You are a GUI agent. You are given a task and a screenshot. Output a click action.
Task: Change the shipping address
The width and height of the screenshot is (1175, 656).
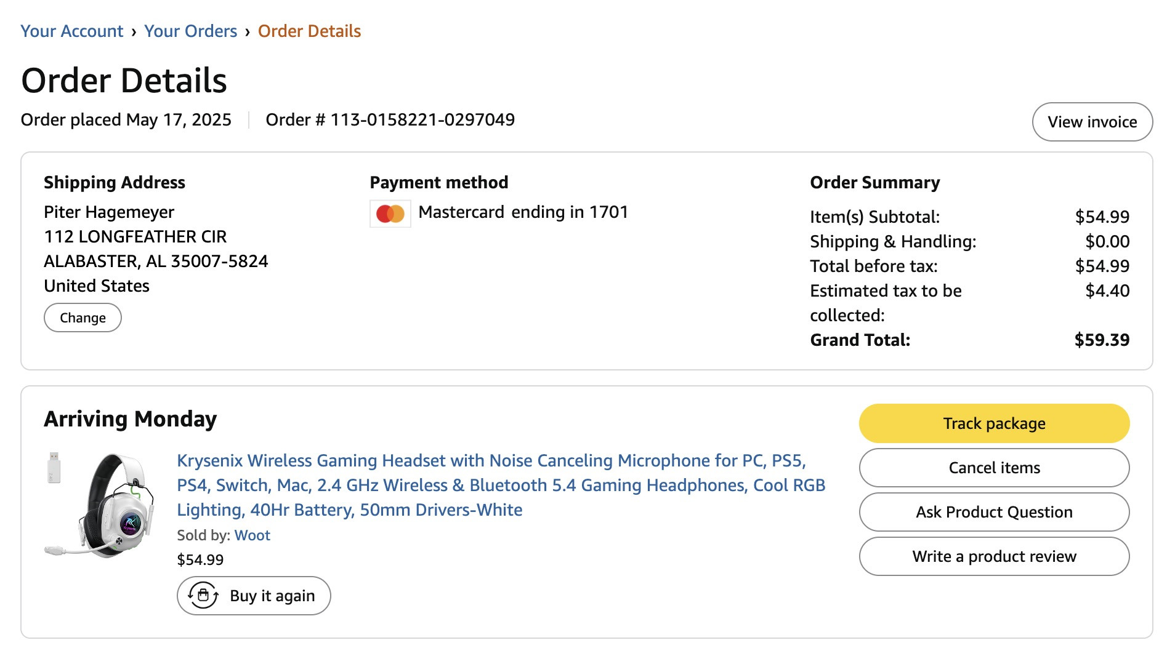[x=83, y=318]
